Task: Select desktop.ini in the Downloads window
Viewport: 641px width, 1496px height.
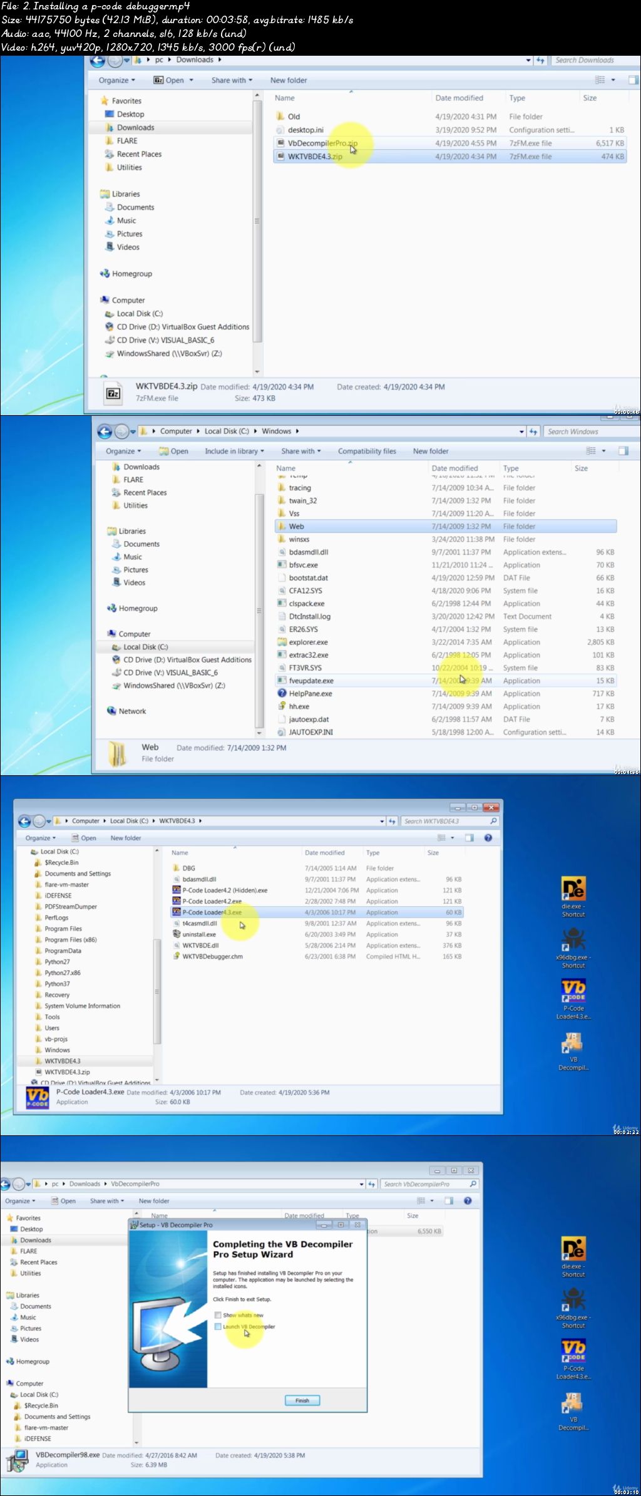Action: (x=305, y=130)
